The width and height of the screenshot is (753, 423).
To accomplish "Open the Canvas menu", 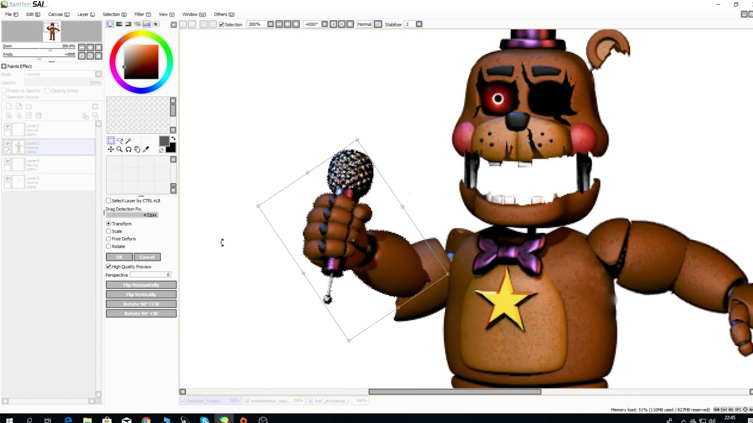I will pos(58,14).
